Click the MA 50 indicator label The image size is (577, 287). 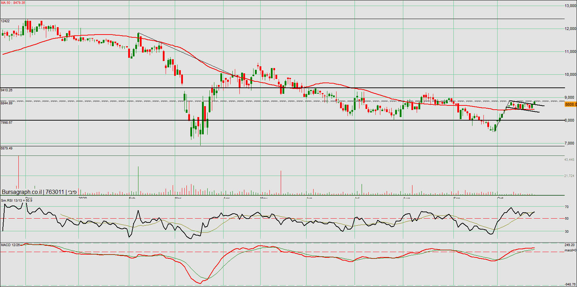(x=13, y=3)
